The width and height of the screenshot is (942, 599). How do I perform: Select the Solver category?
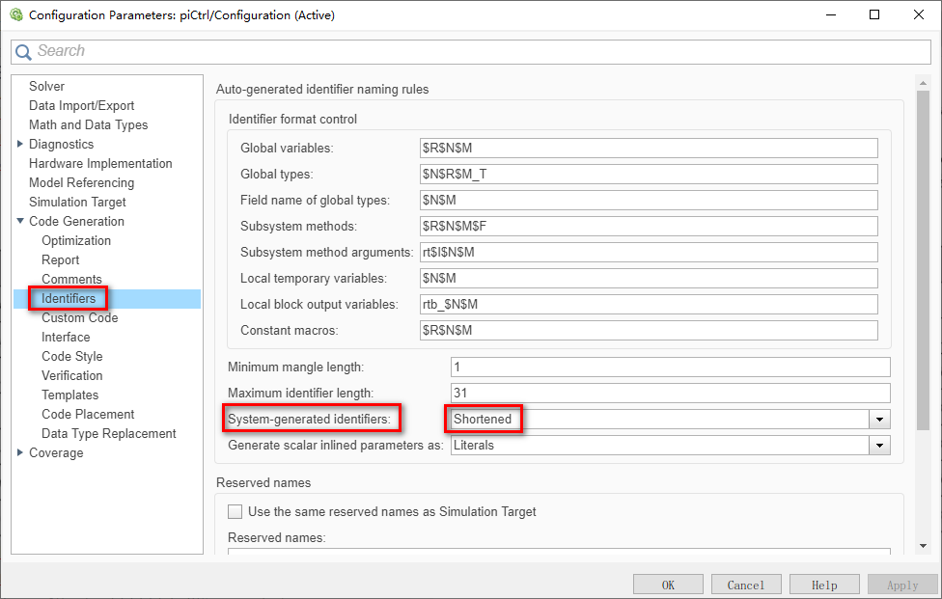[46, 86]
